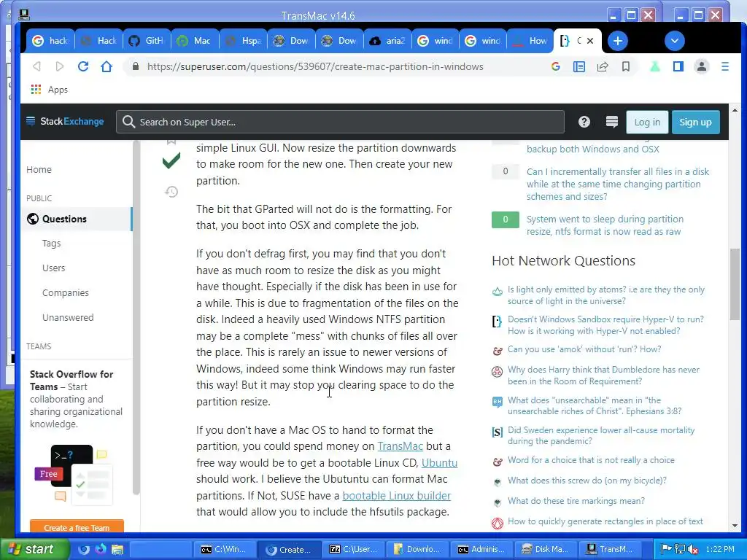The image size is (747, 560).
Task: Open the Google search icon in address bar
Action: coord(555,66)
